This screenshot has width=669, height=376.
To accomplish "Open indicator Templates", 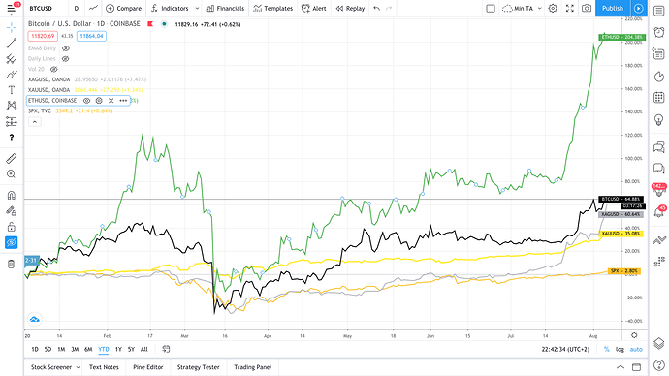I will (273, 8).
